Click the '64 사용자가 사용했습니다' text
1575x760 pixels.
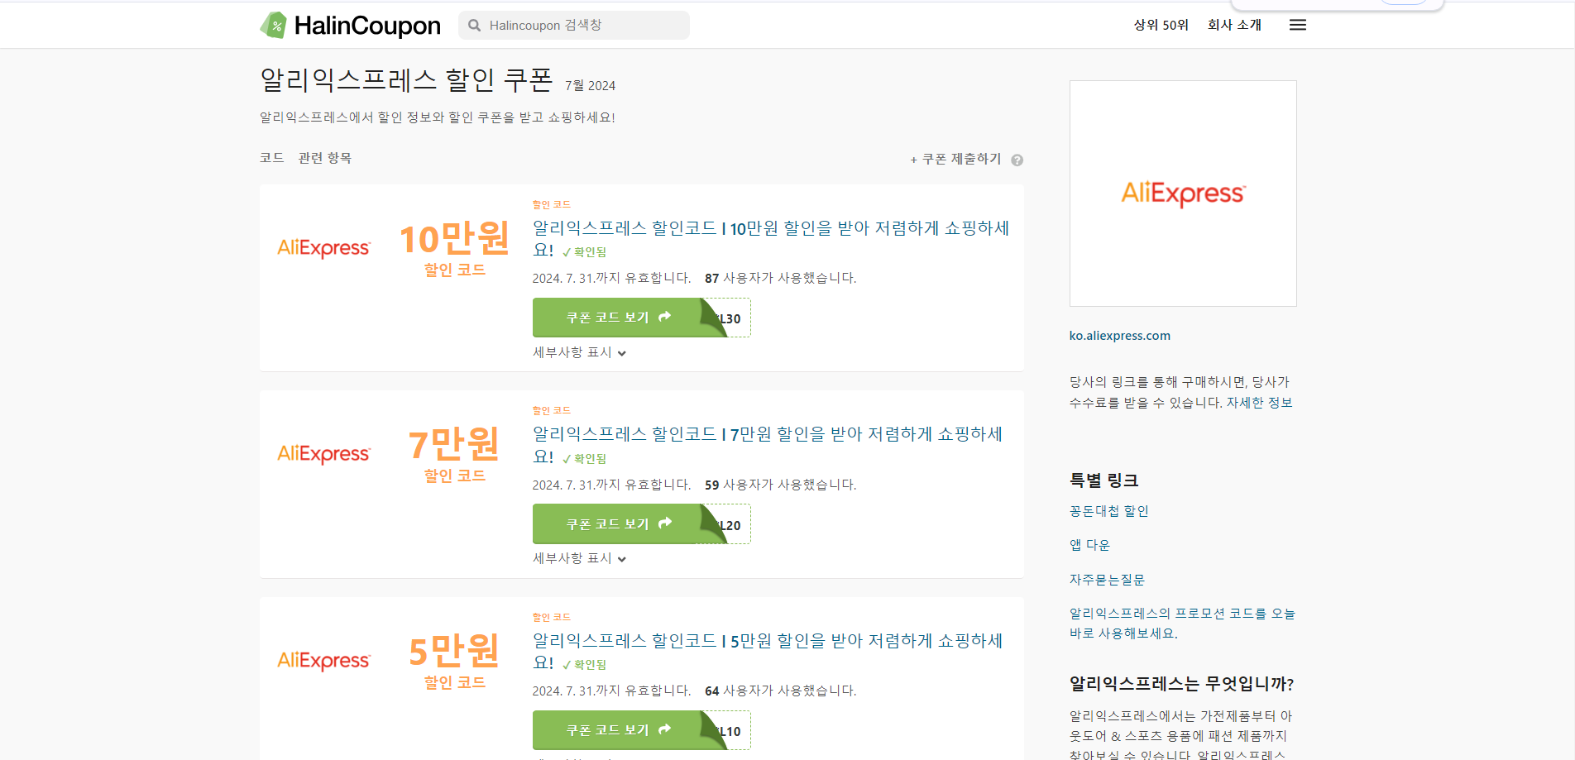(780, 691)
